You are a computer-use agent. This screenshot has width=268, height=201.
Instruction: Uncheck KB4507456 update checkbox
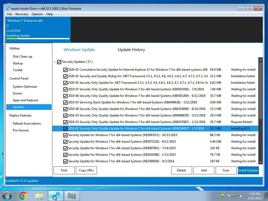(65, 90)
